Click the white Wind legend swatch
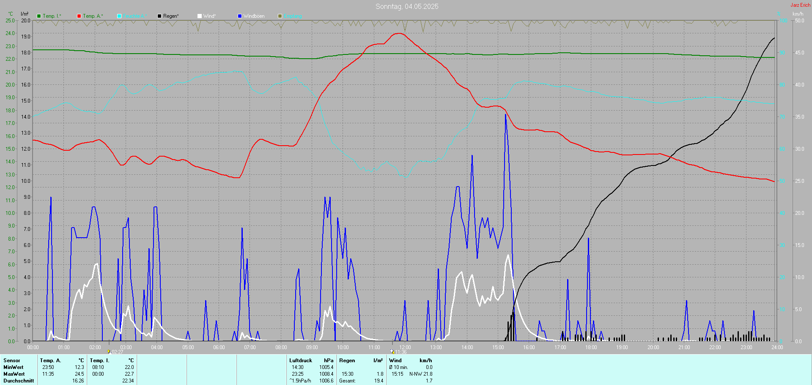812x385 pixels. (x=200, y=16)
